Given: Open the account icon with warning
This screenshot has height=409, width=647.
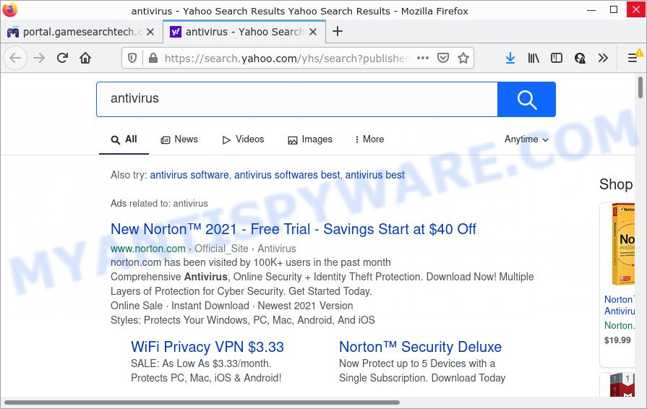Looking at the screenshot, I should [580, 58].
